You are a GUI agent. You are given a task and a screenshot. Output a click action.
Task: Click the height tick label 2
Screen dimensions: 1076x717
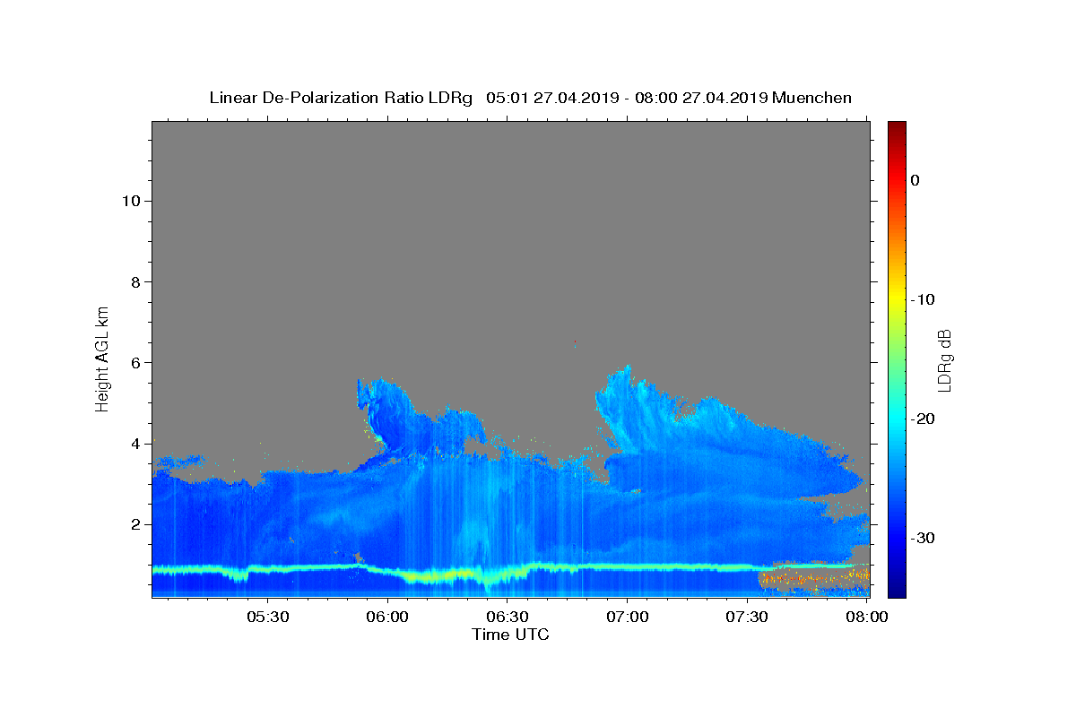pos(134,524)
